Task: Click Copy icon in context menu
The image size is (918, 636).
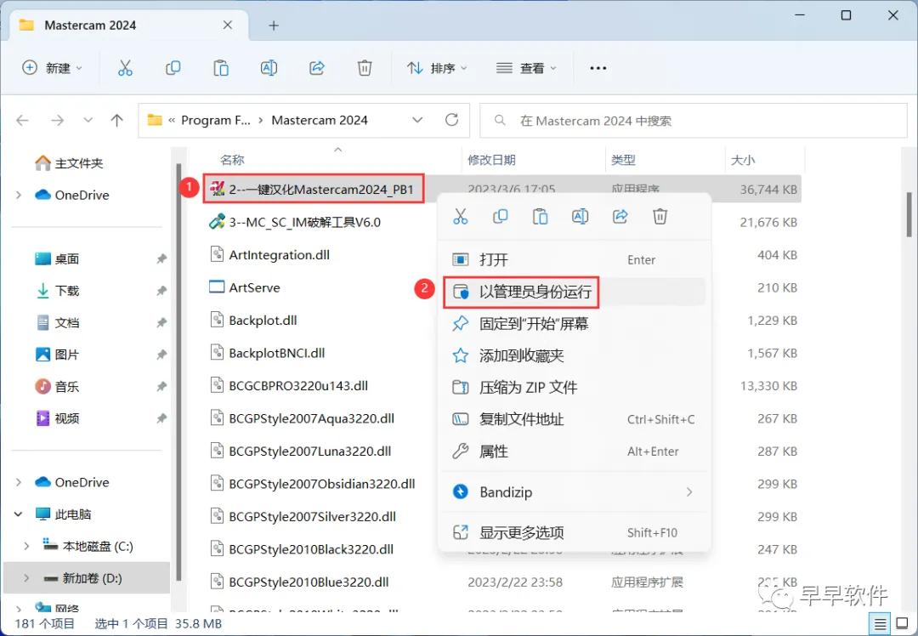Action: [x=501, y=217]
